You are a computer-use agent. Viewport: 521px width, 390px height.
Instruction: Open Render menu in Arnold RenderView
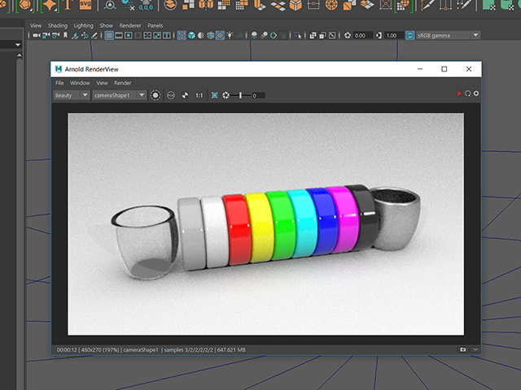pyautogui.click(x=123, y=83)
